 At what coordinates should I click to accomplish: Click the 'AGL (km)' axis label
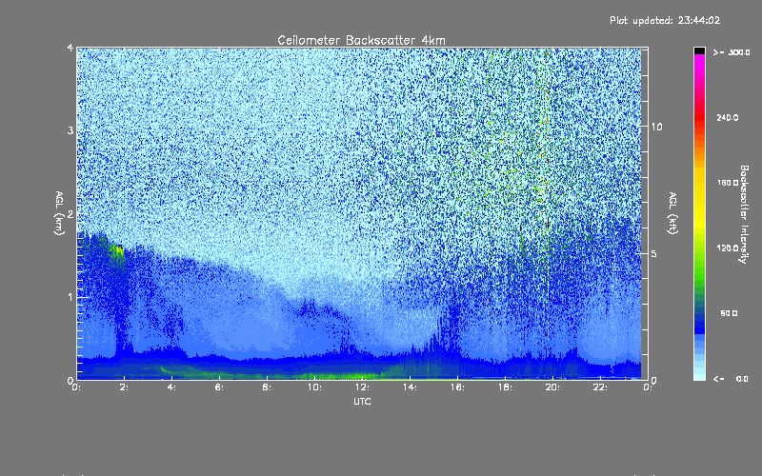coord(59,213)
